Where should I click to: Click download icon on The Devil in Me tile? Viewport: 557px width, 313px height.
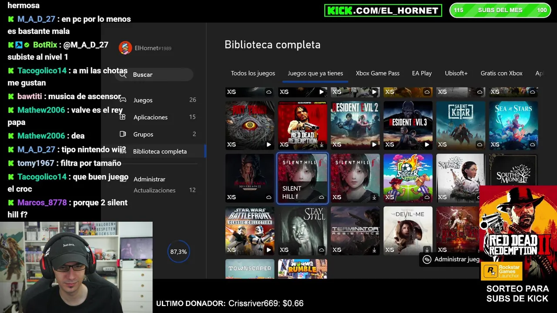pos(427,250)
